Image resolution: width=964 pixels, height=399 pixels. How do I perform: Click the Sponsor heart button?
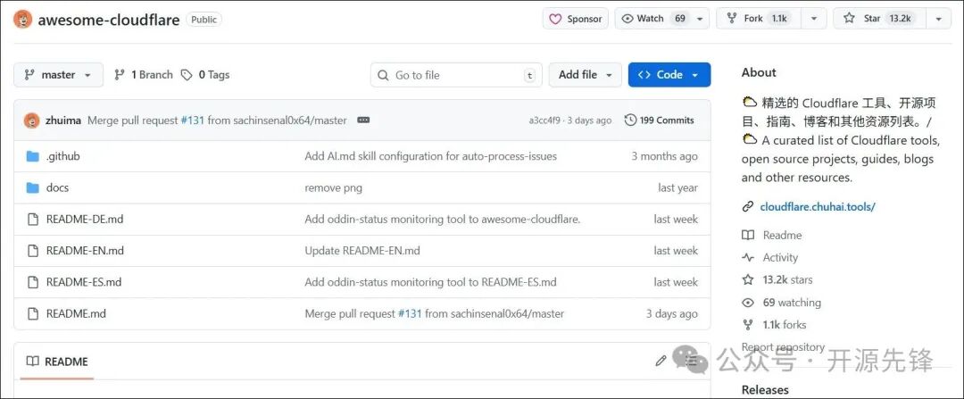(575, 19)
